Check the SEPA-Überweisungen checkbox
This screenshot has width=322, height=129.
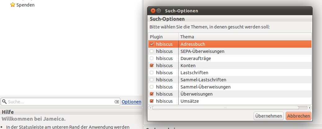tap(152, 51)
